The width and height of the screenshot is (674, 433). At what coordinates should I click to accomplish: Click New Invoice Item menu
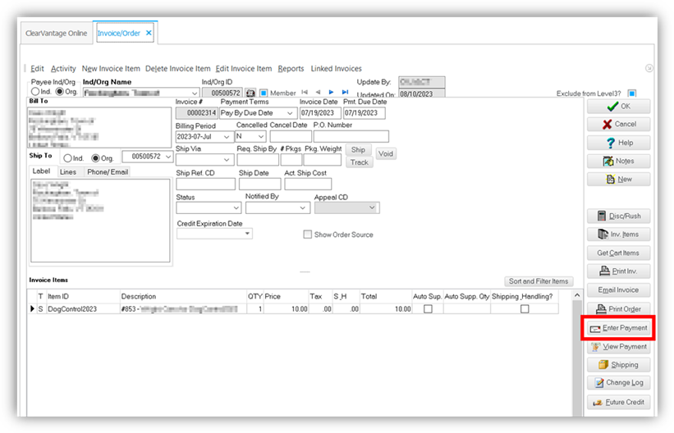click(x=111, y=69)
